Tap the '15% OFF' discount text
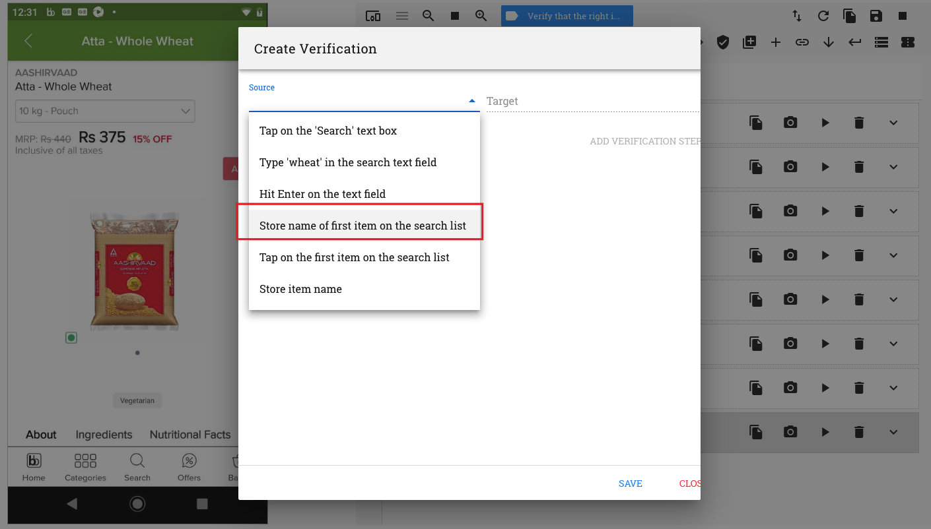 (153, 139)
